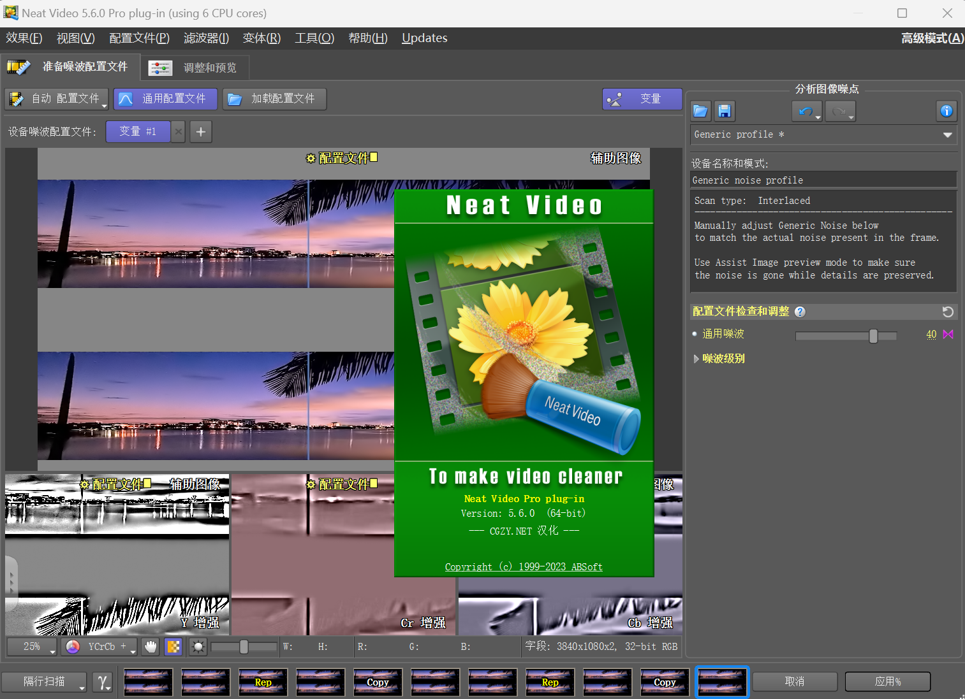Viewport: 965px width, 699px height.
Task: Select the first Rep frame thumbnail
Action: point(263,682)
